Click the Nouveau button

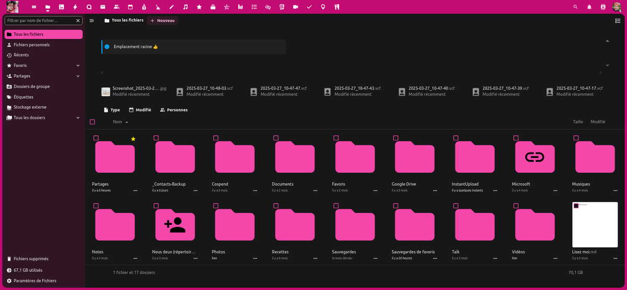[x=162, y=20]
